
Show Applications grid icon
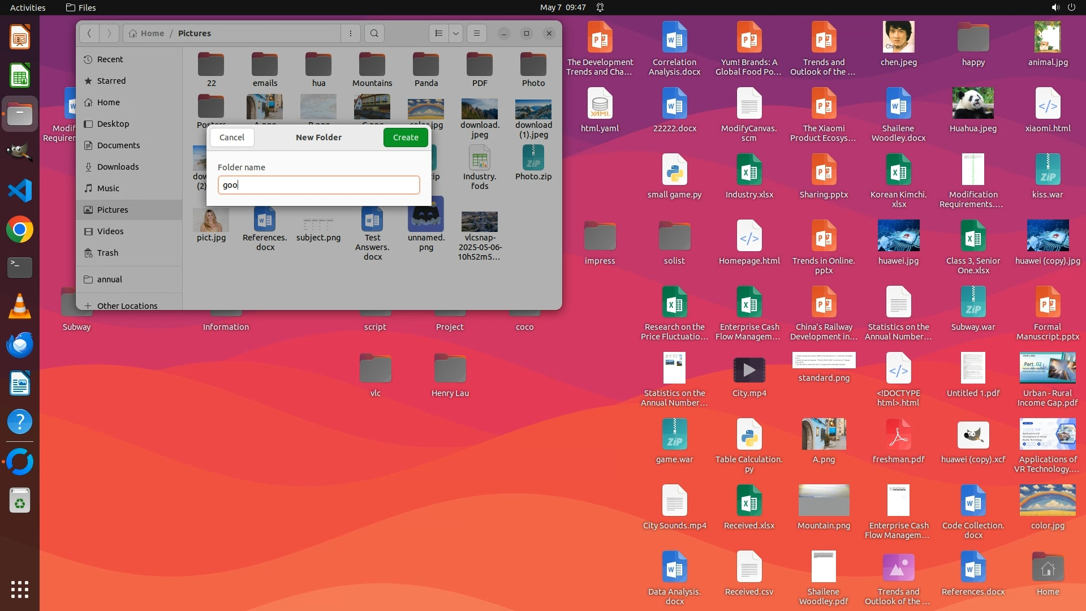(20, 590)
